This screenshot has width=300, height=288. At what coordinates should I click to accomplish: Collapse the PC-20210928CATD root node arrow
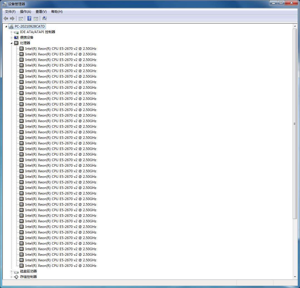coord(6,27)
